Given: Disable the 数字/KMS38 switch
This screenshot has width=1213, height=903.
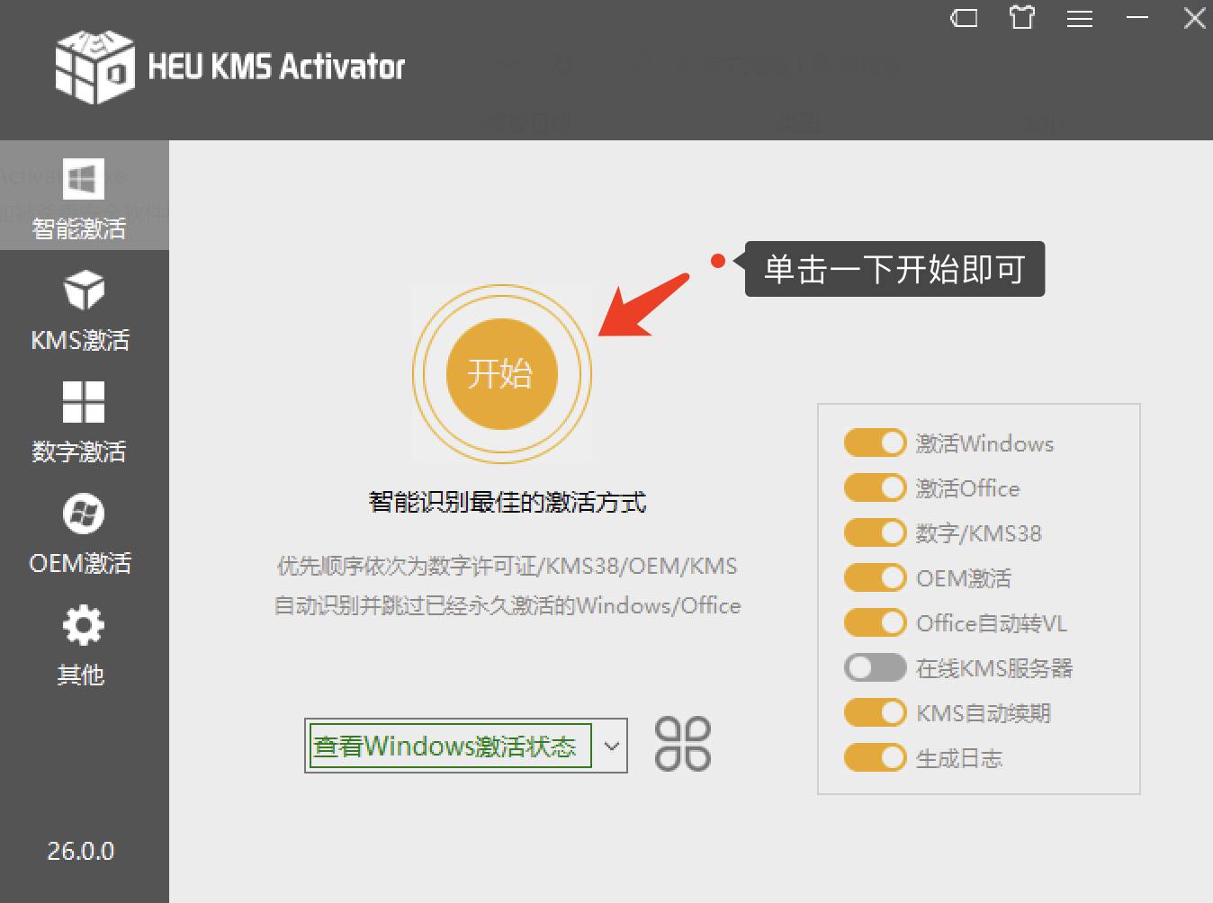Looking at the screenshot, I should (875, 533).
